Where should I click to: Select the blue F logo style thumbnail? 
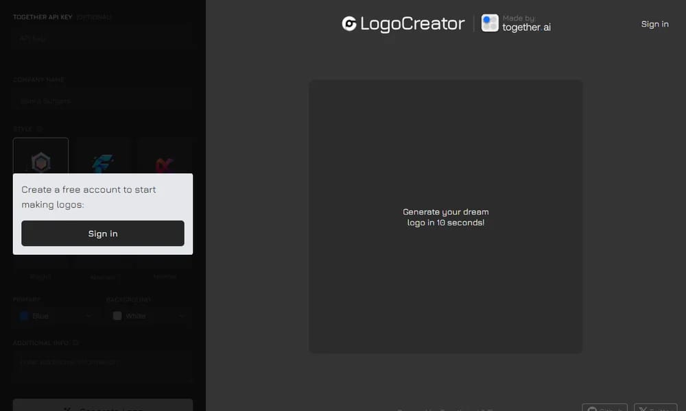(x=103, y=162)
